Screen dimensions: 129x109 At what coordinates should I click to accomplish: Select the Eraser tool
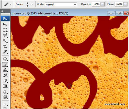(5, 81)
